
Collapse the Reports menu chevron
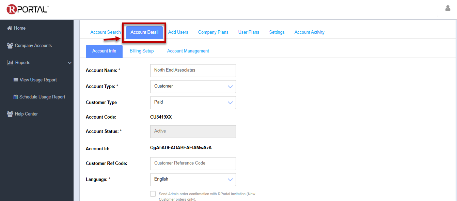pyautogui.click(x=69, y=63)
